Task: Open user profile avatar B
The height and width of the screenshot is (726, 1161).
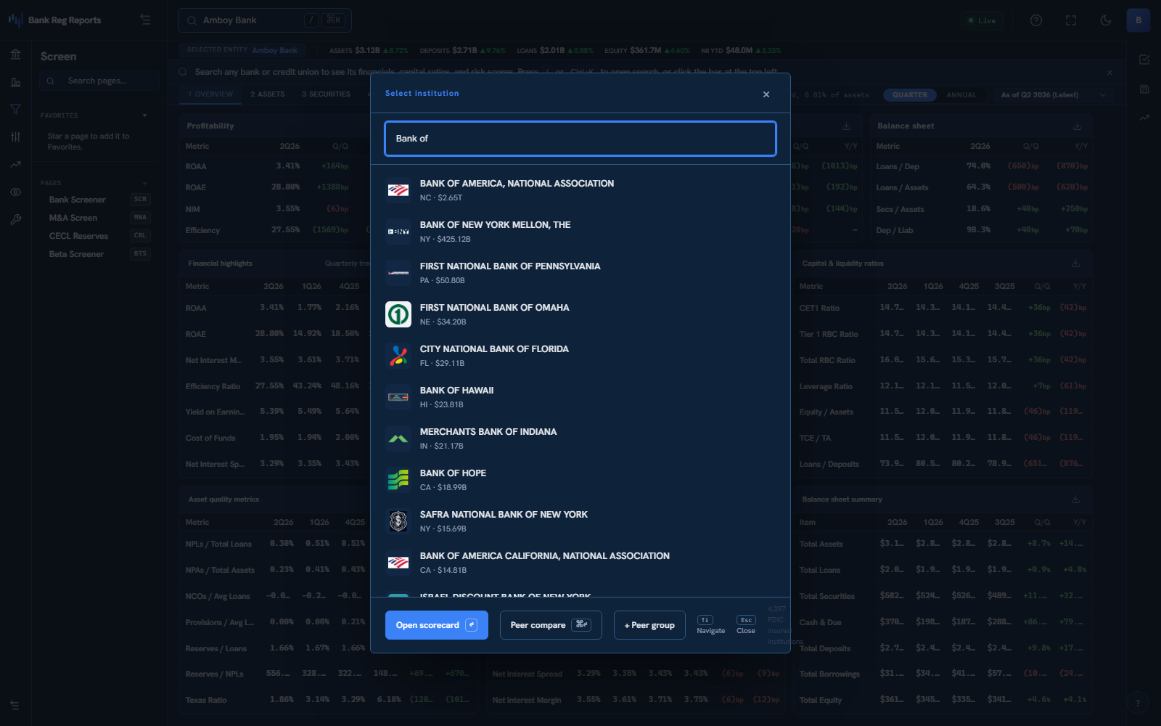Action: coord(1139,20)
